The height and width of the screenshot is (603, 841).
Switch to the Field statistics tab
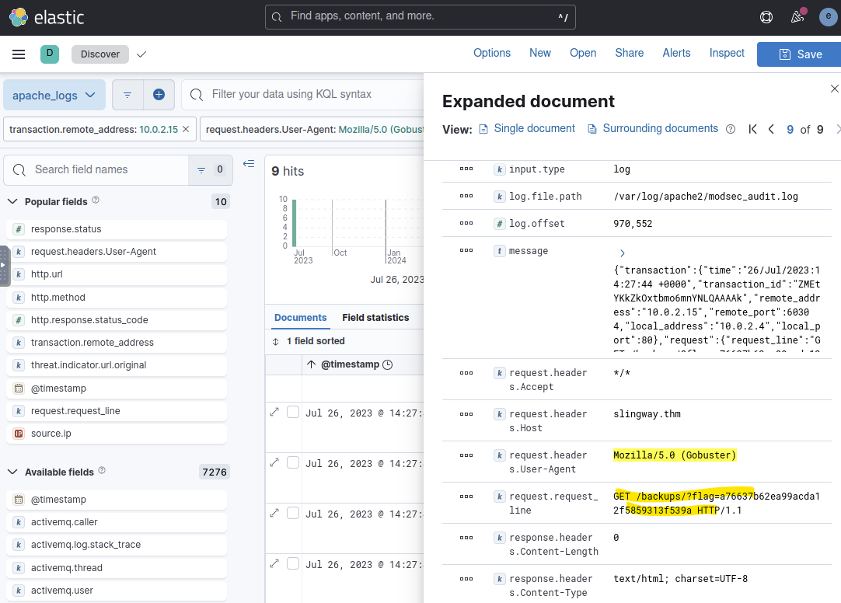click(x=375, y=317)
